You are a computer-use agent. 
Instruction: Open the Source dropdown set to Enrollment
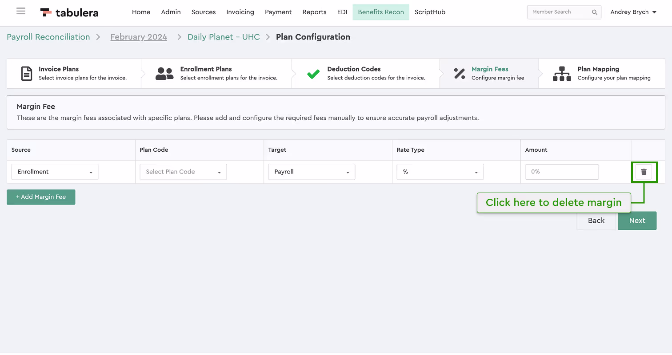55,172
